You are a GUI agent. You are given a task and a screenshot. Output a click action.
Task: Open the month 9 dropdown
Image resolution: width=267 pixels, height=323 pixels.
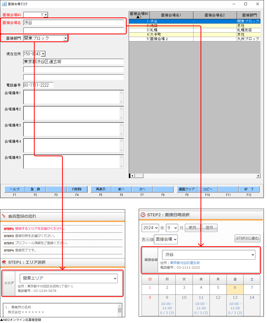click(x=172, y=228)
